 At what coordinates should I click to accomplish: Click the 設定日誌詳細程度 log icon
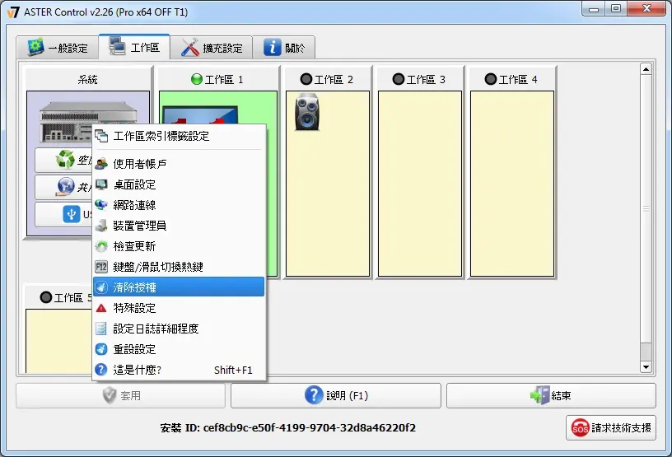point(101,329)
